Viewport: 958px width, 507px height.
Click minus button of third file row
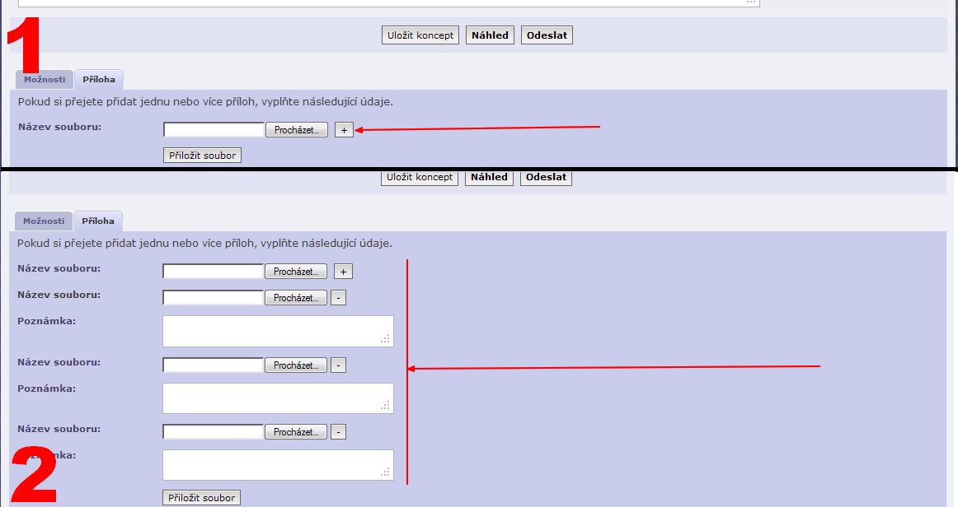pos(338,365)
